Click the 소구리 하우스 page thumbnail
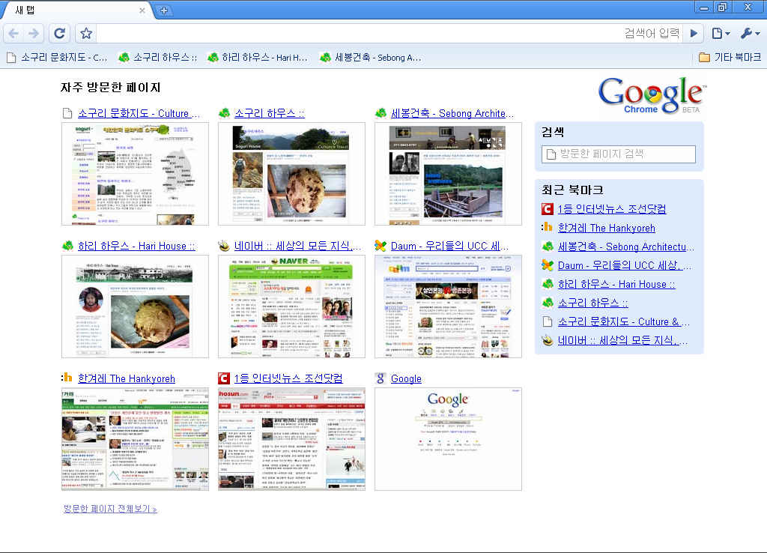767x553 pixels. (291, 174)
